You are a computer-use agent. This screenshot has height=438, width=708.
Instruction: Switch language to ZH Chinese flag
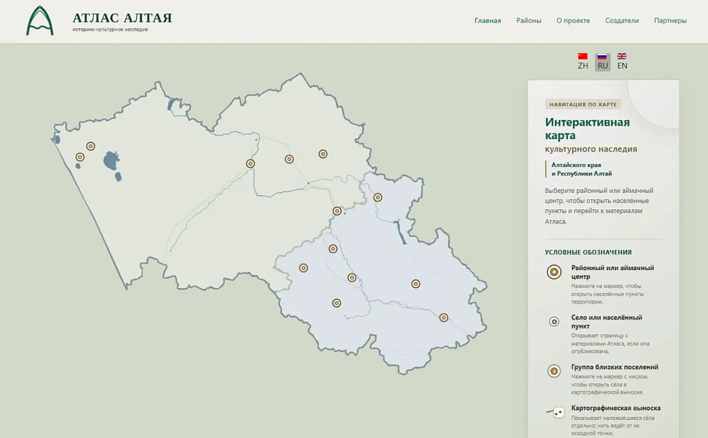583,61
